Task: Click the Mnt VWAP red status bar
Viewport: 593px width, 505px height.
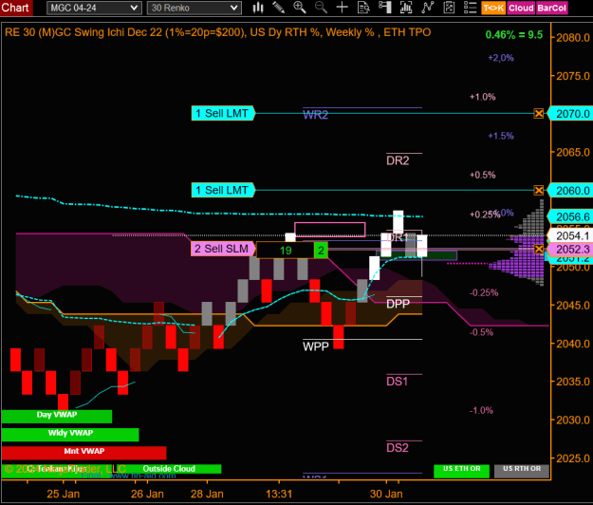Action: pos(83,453)
